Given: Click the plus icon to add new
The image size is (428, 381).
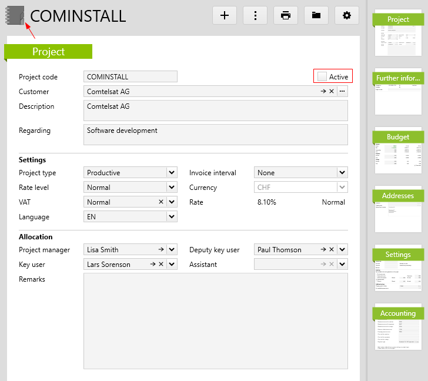Looking at the screenshot, I should [x=224, y=16].
